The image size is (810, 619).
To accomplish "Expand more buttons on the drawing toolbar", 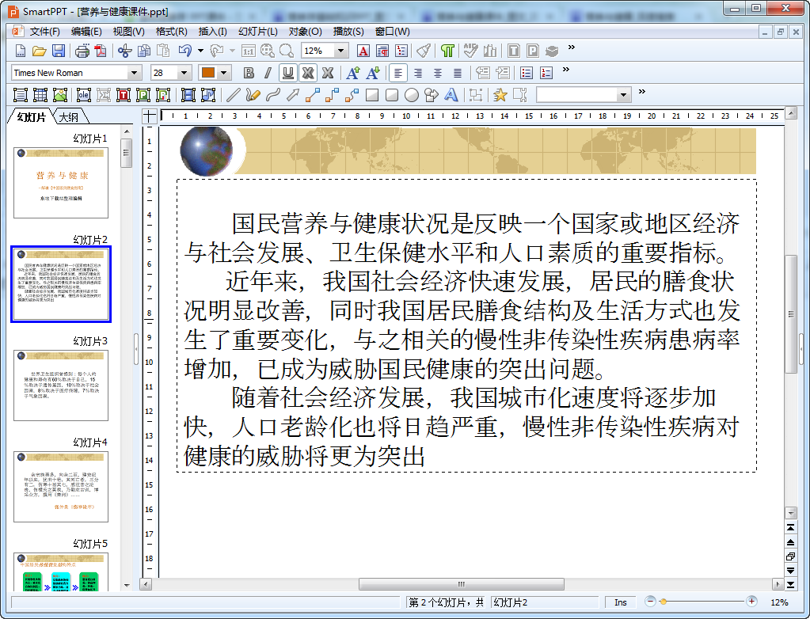I will [642, 91].
